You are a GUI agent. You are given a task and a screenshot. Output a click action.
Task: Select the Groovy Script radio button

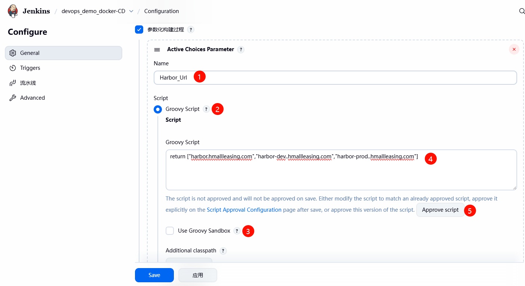(x=158, y=109)
